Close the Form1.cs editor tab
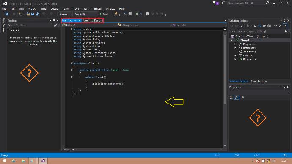The height and width of the screenshot is (164, 292). point(80,20)
